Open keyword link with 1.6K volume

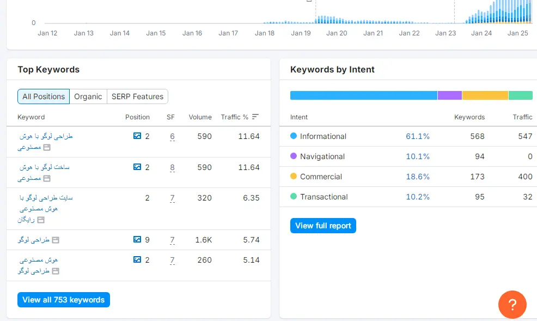[x=34, y=240]
